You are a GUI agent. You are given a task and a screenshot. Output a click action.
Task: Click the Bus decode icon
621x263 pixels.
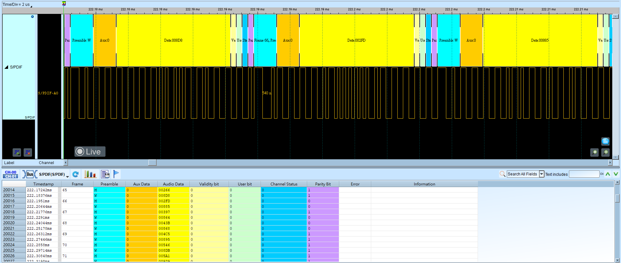tap(29, 174)
